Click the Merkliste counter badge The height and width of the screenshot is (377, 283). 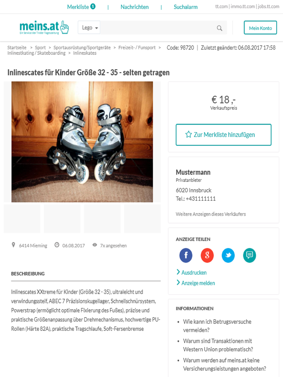pyautogui.click(x=93, y=6)
